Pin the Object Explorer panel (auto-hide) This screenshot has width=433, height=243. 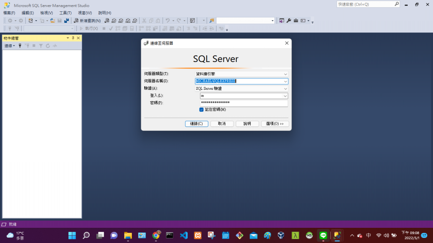pyautogui.click(x=73, y=38)
